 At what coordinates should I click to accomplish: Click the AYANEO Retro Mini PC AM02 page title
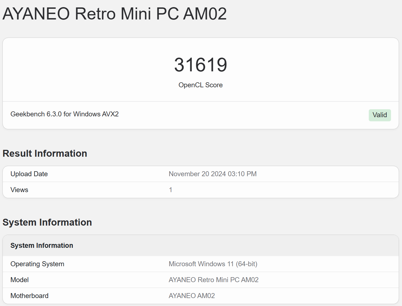point(115,14)
